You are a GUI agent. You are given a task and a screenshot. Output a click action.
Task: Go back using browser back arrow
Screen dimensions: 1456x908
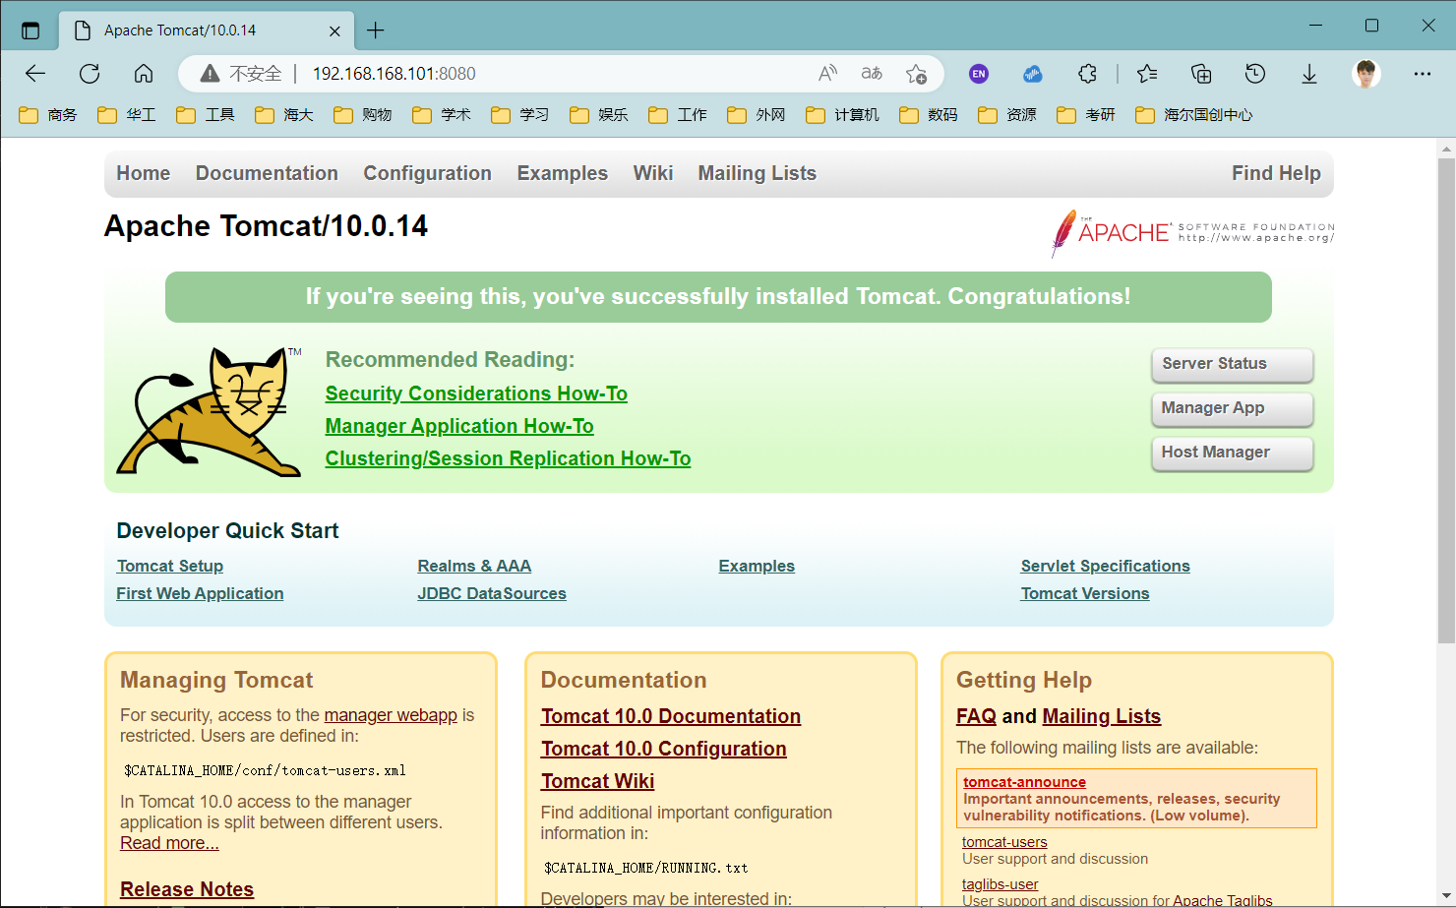[x=35, y=74]
